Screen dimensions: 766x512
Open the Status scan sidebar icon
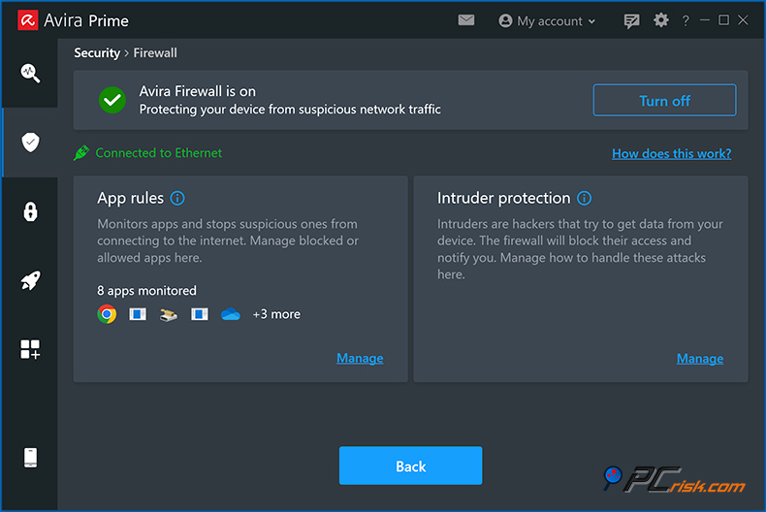pyautogui.click(x=30, y=73)
